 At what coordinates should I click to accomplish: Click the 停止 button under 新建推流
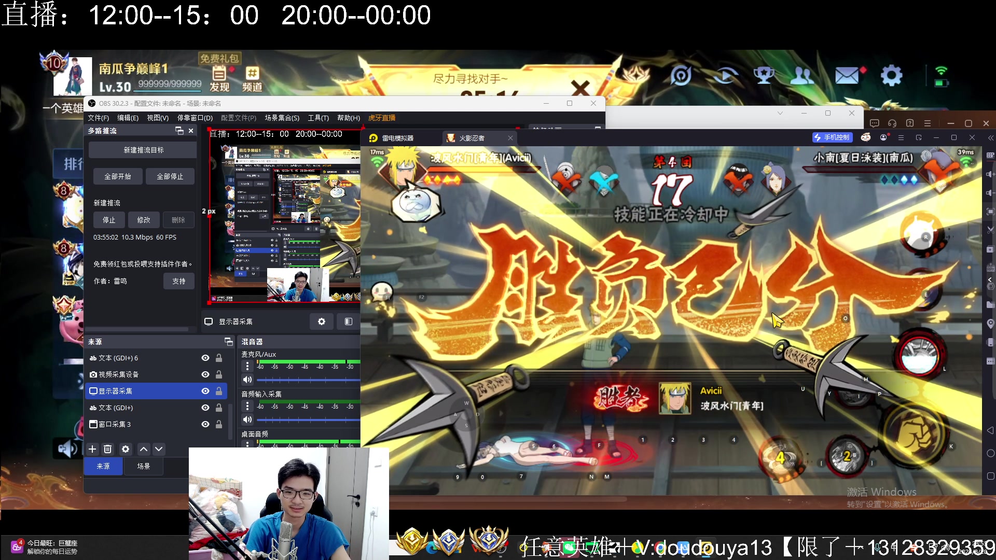(109, 220)
